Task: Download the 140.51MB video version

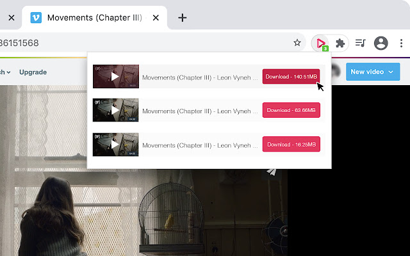Action: [291, 77]
